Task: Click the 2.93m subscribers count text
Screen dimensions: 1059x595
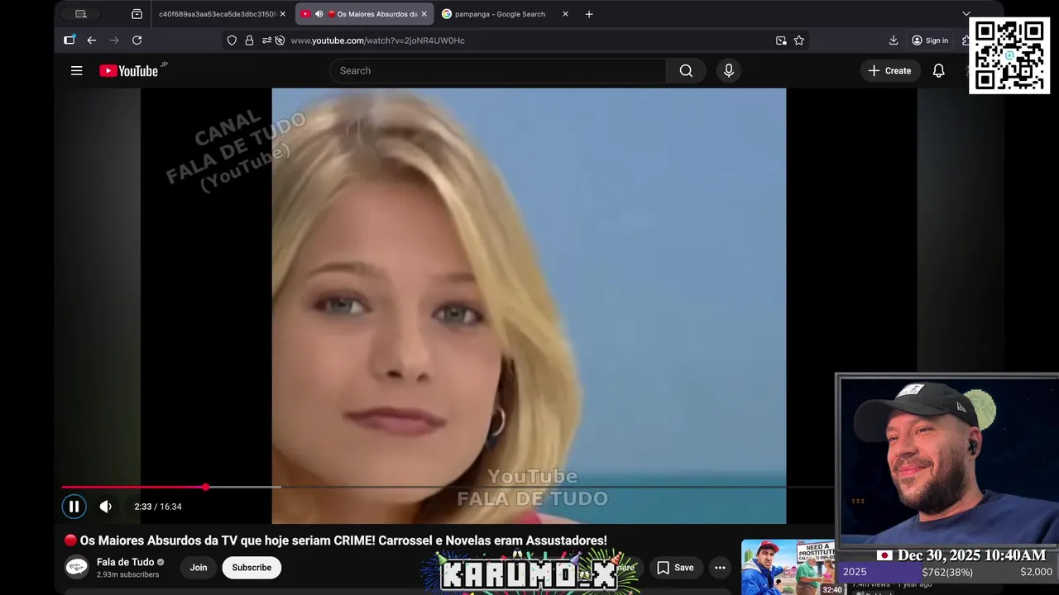Action: (128, 574)
